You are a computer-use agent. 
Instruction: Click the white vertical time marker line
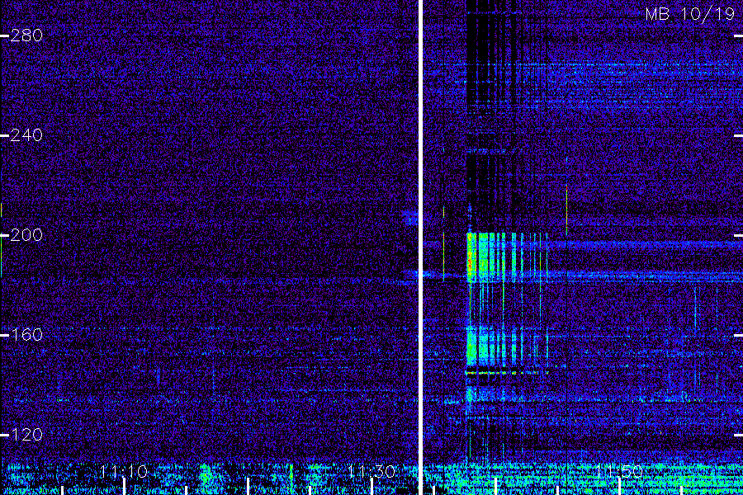pyautogui.click(x=420, y=247)
